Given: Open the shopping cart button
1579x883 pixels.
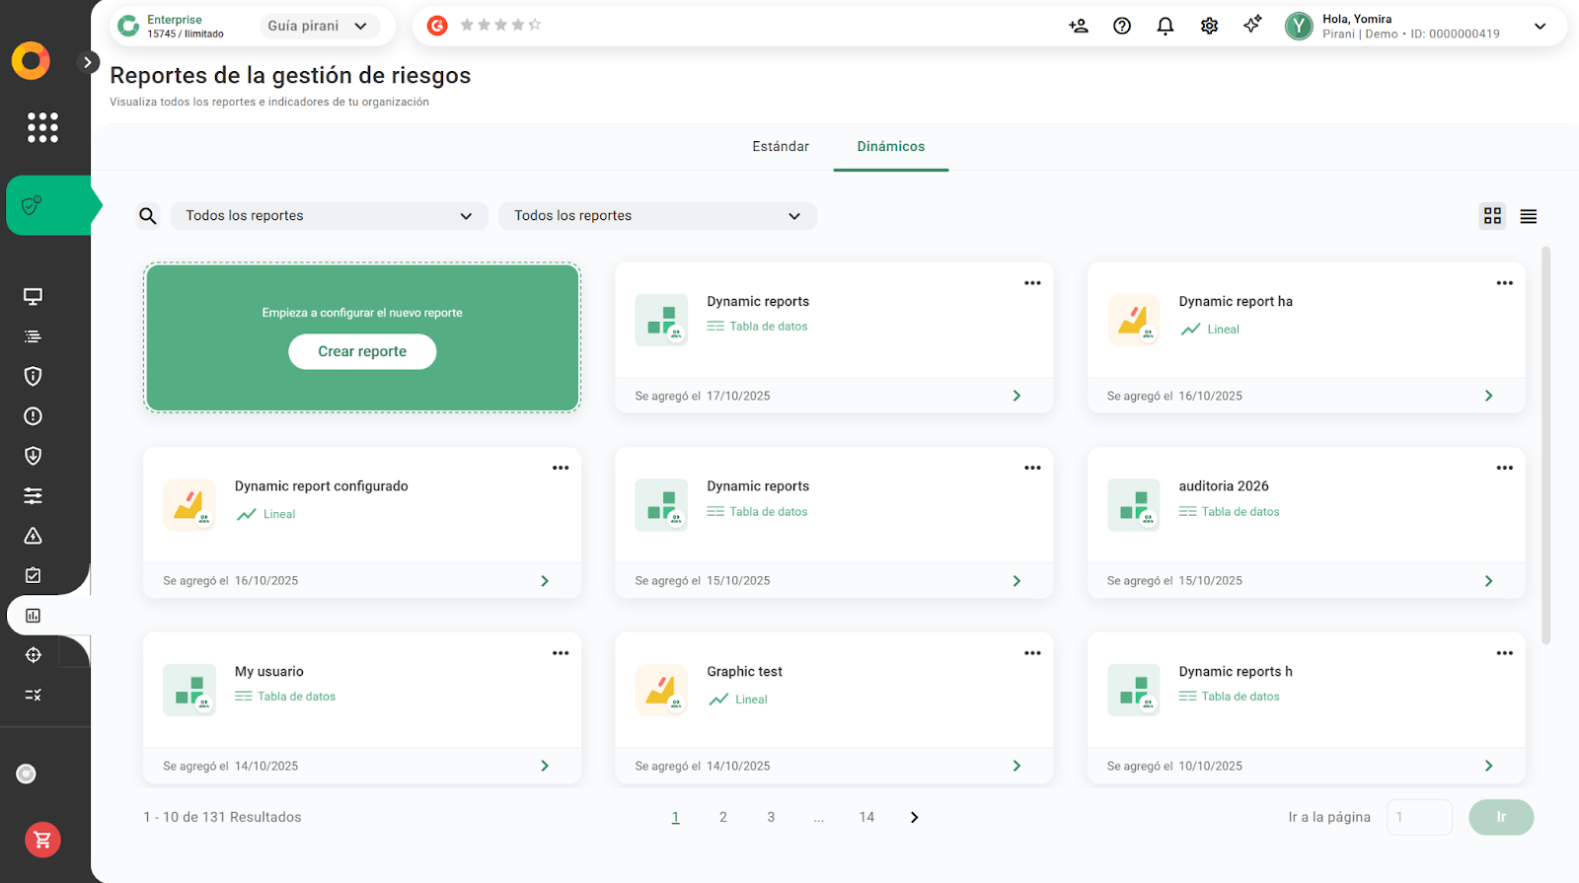Looking at the screenshot, I should click(x=42, y=840).
